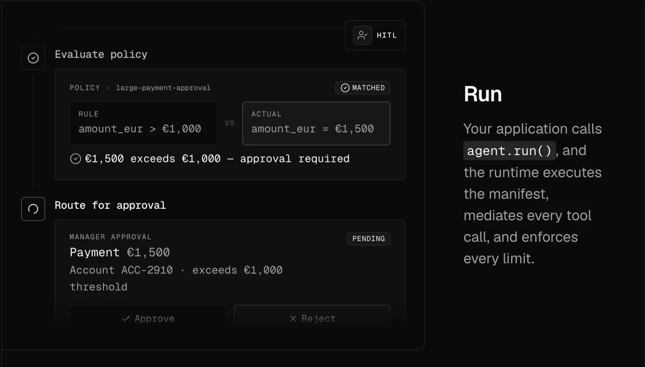
Task: Click the agent.run() code snippet
Action: pyautogui.click(x=509, y=151)
